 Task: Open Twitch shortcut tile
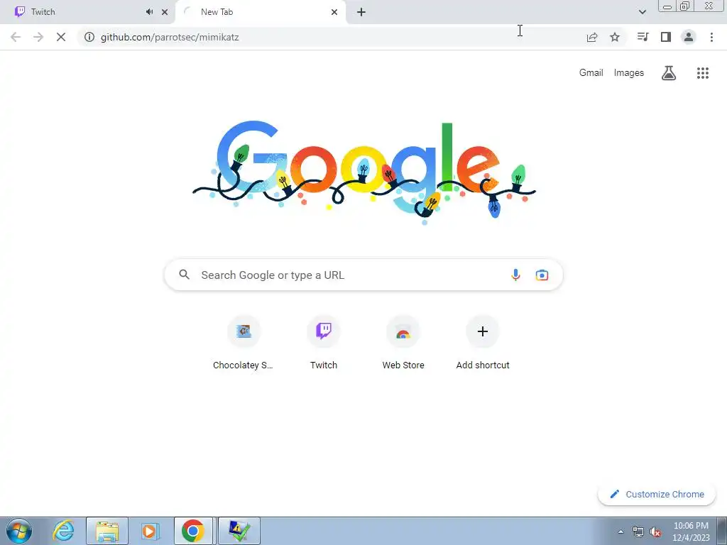click(324, 343)
